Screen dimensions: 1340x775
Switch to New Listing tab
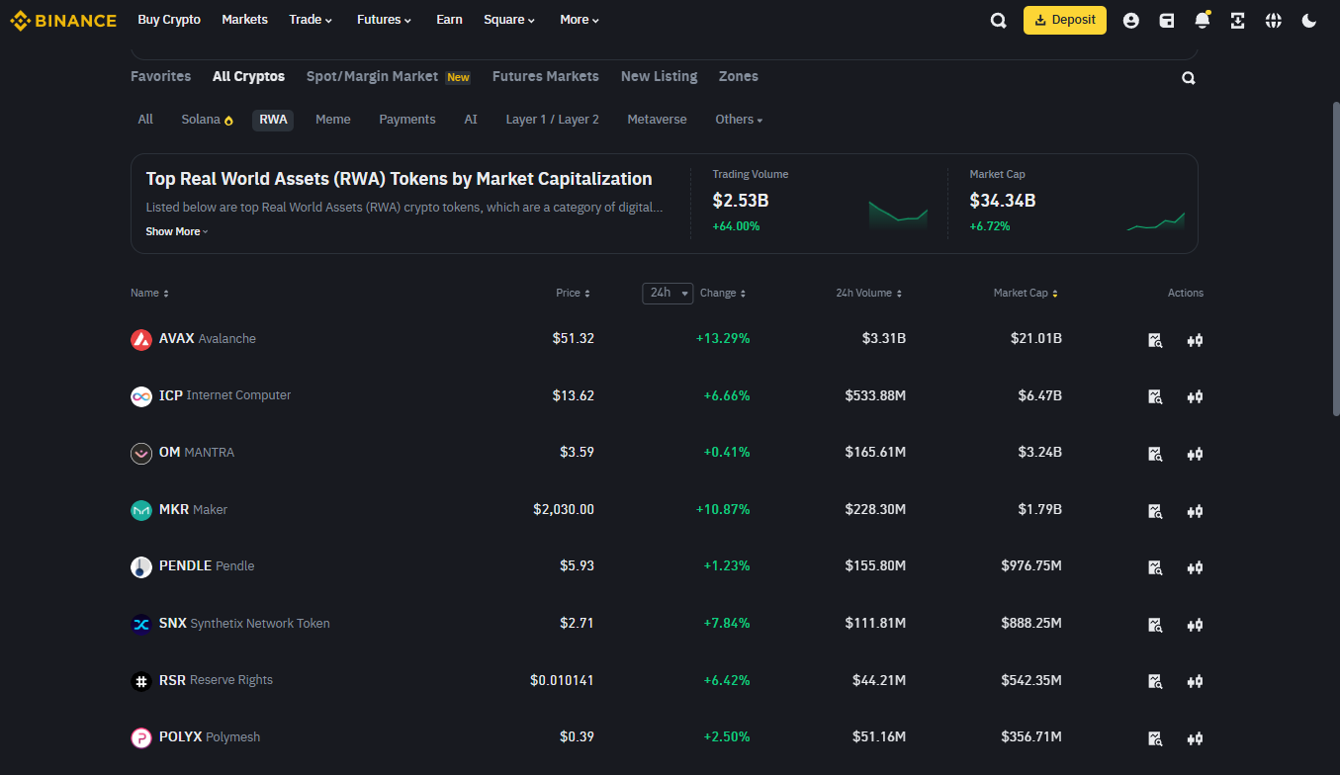click(x=659, y=76)
